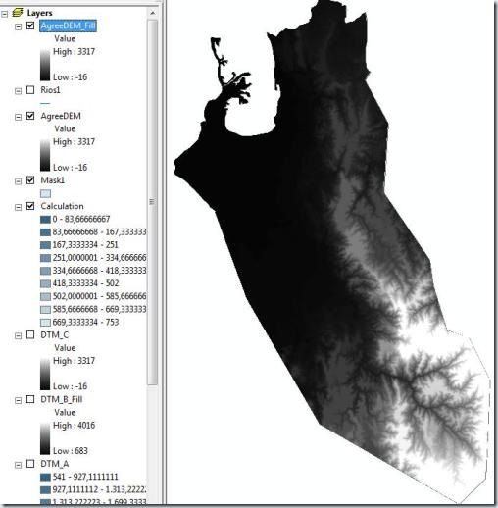Collapse the DTM_B_Fill layer legend
This screenshot has width=498, height=508.
[19, 400]
